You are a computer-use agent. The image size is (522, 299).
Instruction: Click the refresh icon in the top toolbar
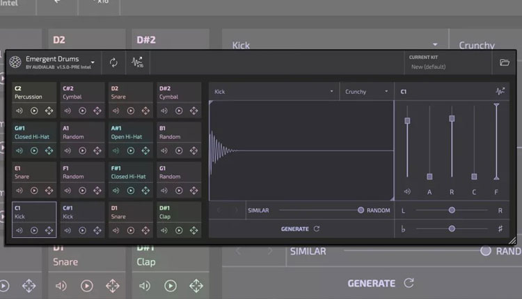click(113, 63)
